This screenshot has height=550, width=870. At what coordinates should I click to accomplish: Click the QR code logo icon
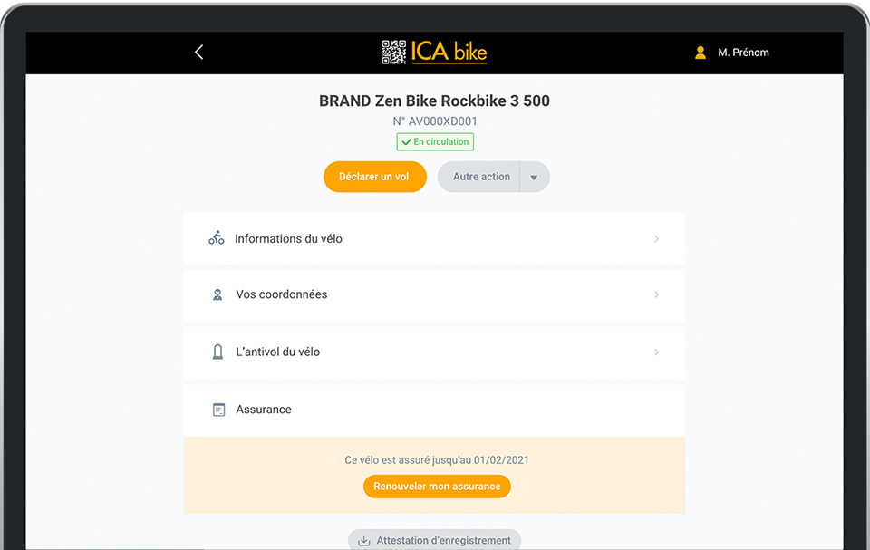tap(394, 53)
